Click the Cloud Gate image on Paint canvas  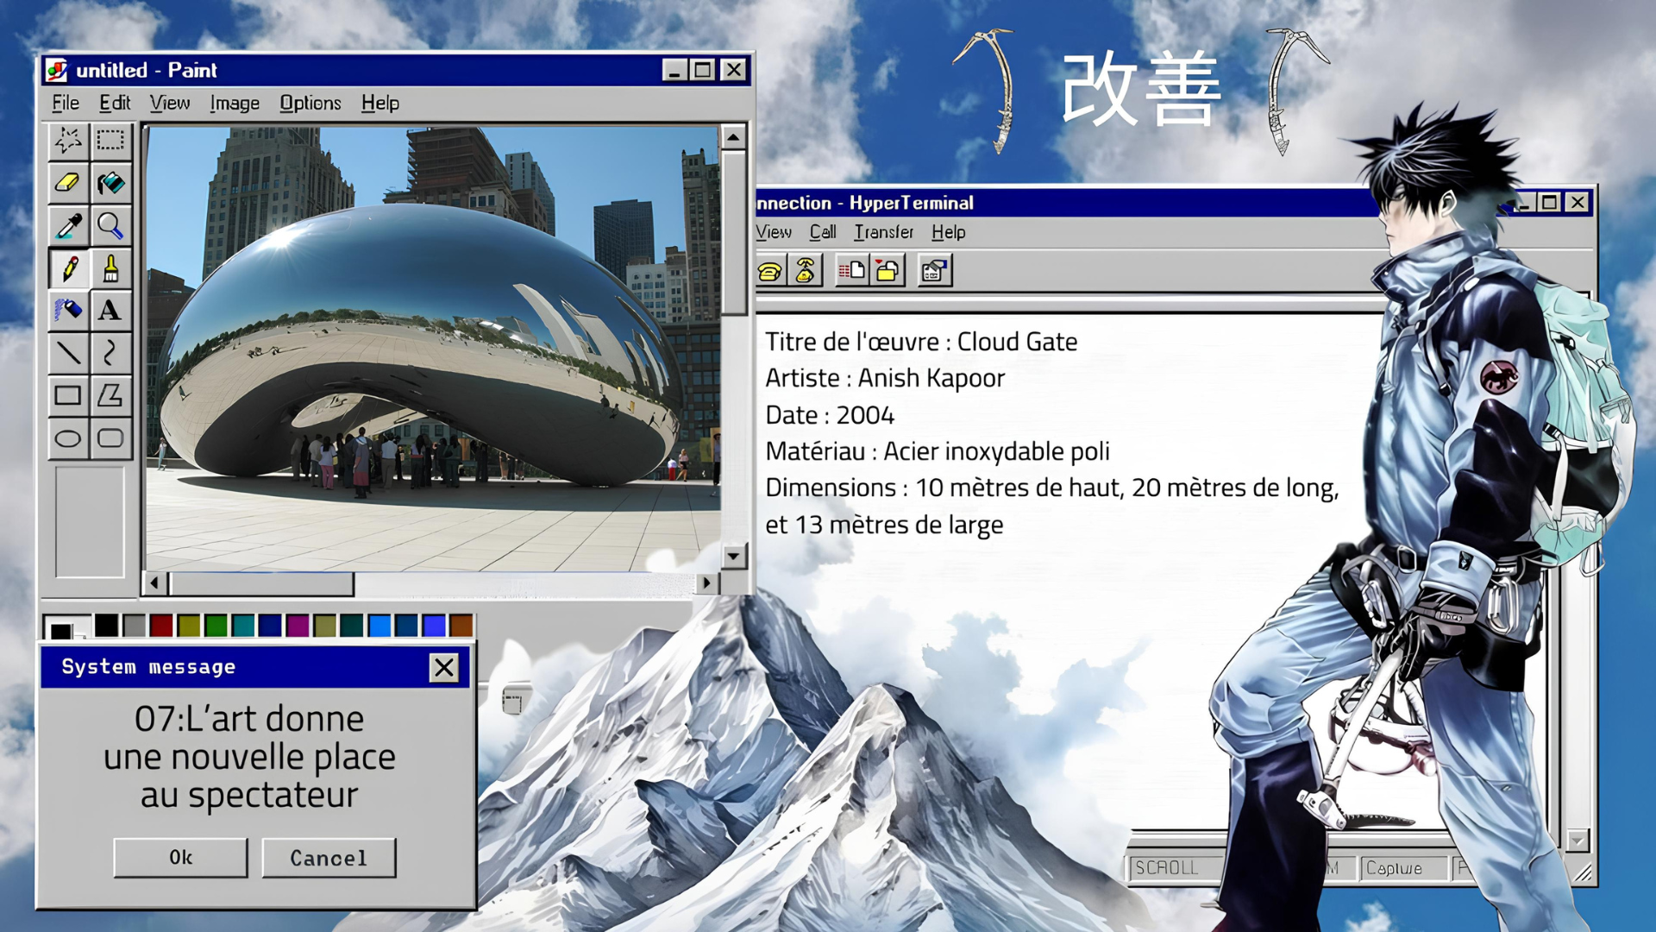[x=433, y=349]
